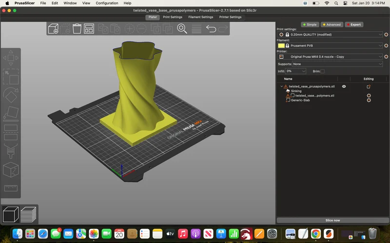The image size is (390, 243).
Task: Click the Undo arrow icon
Action: coord(211,29)
